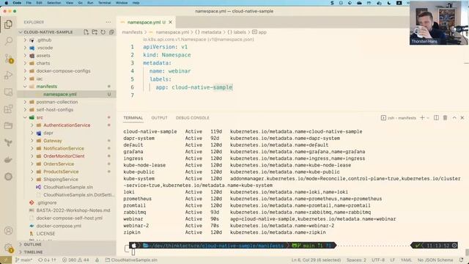Open the Apple menu
Screen dimensions: 469x264
click(7, 3)
